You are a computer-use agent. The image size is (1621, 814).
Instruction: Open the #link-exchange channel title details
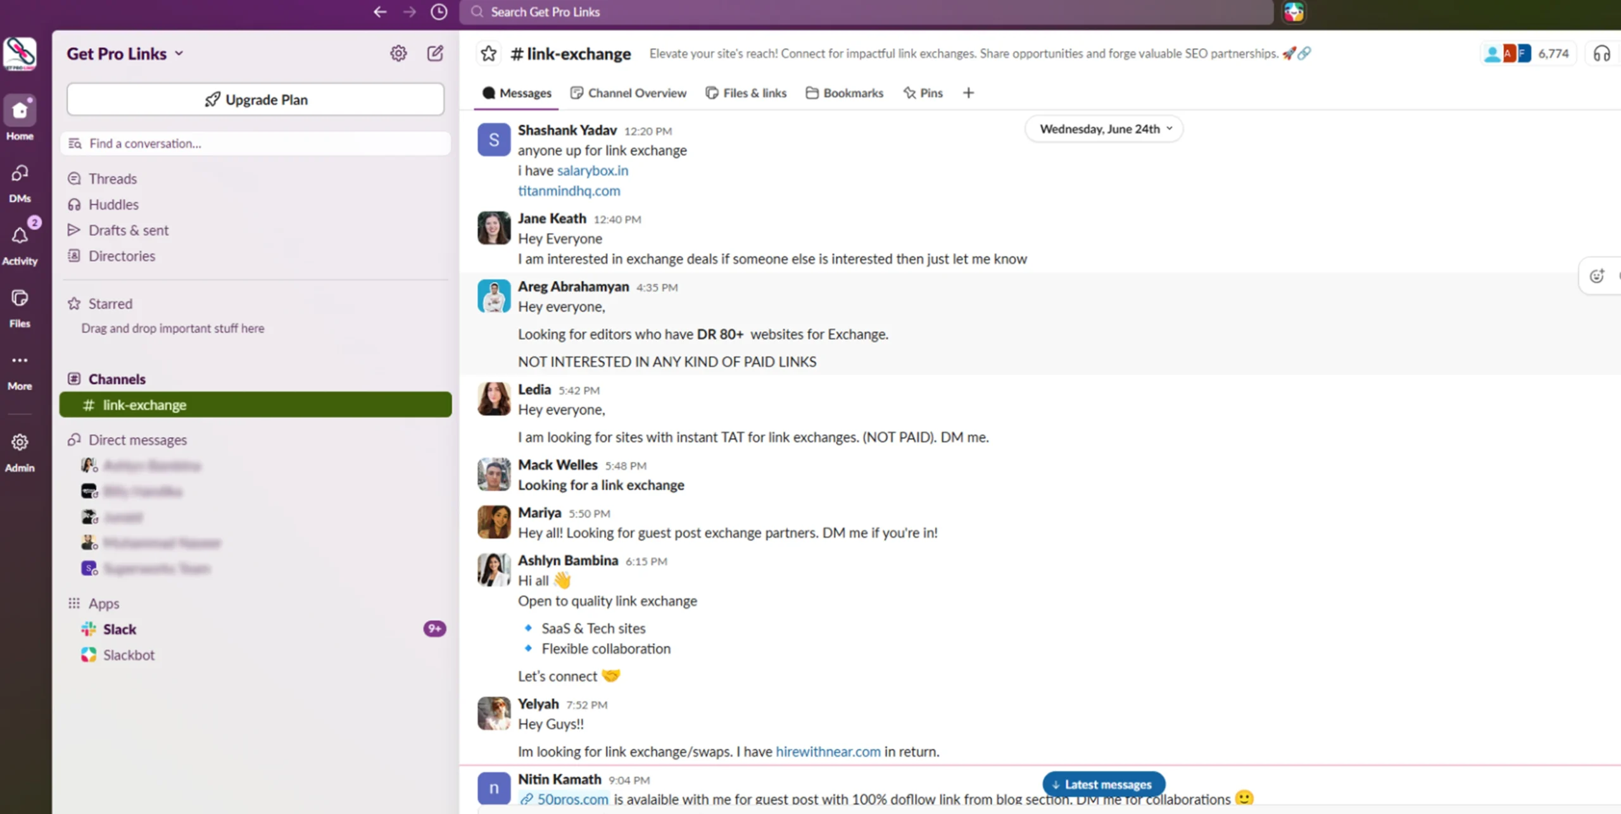[571, 54]
